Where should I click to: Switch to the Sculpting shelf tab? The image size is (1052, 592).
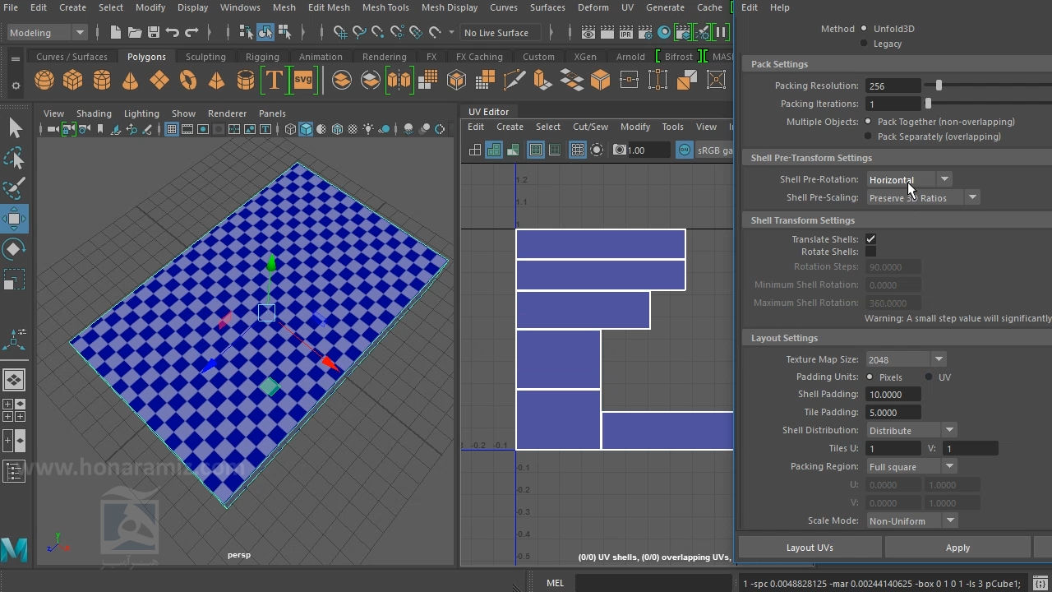(205, 57)
